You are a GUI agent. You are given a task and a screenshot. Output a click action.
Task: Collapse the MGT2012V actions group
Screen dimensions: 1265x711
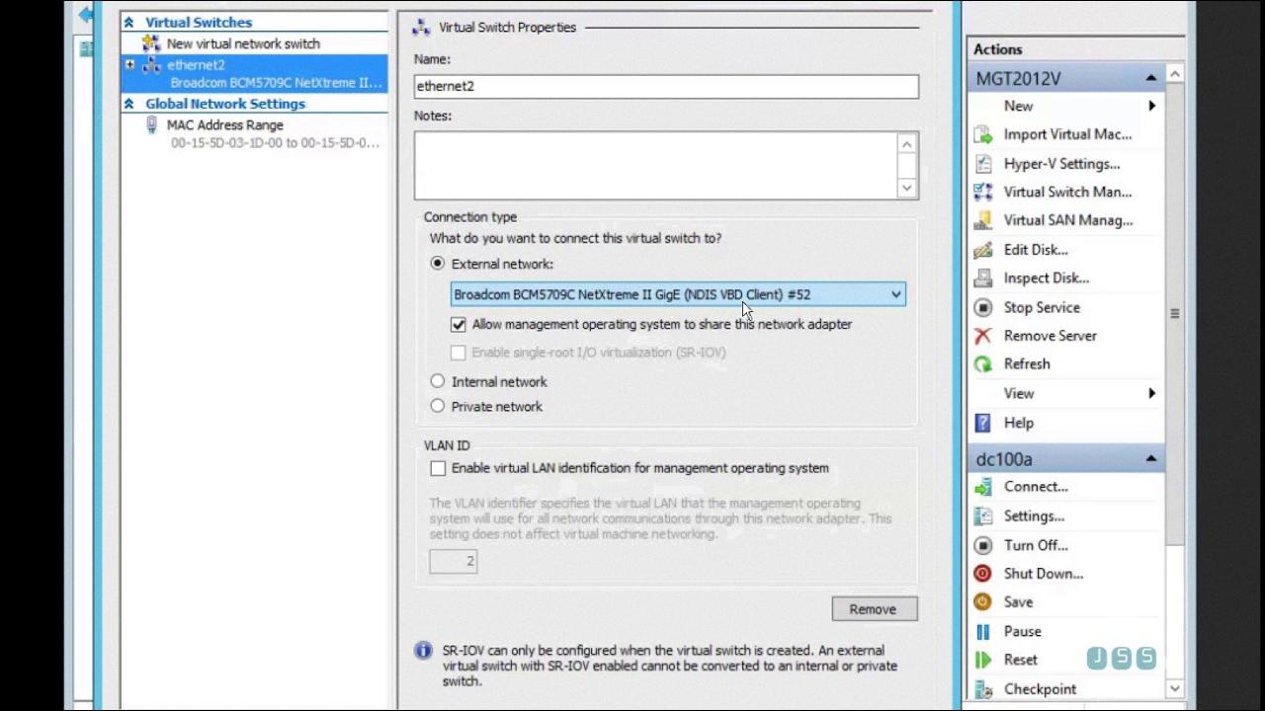pos(1151,78)
